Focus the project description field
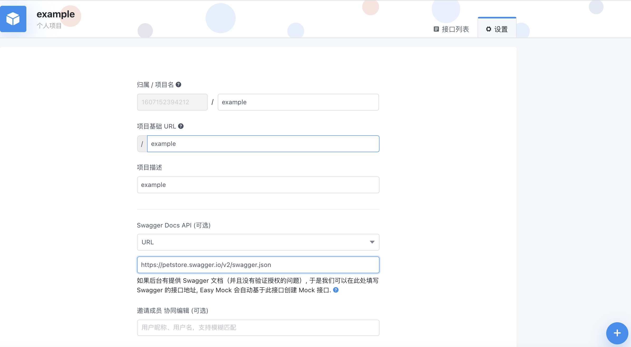This screenshot has width=631, height=347. pos(258,185)
